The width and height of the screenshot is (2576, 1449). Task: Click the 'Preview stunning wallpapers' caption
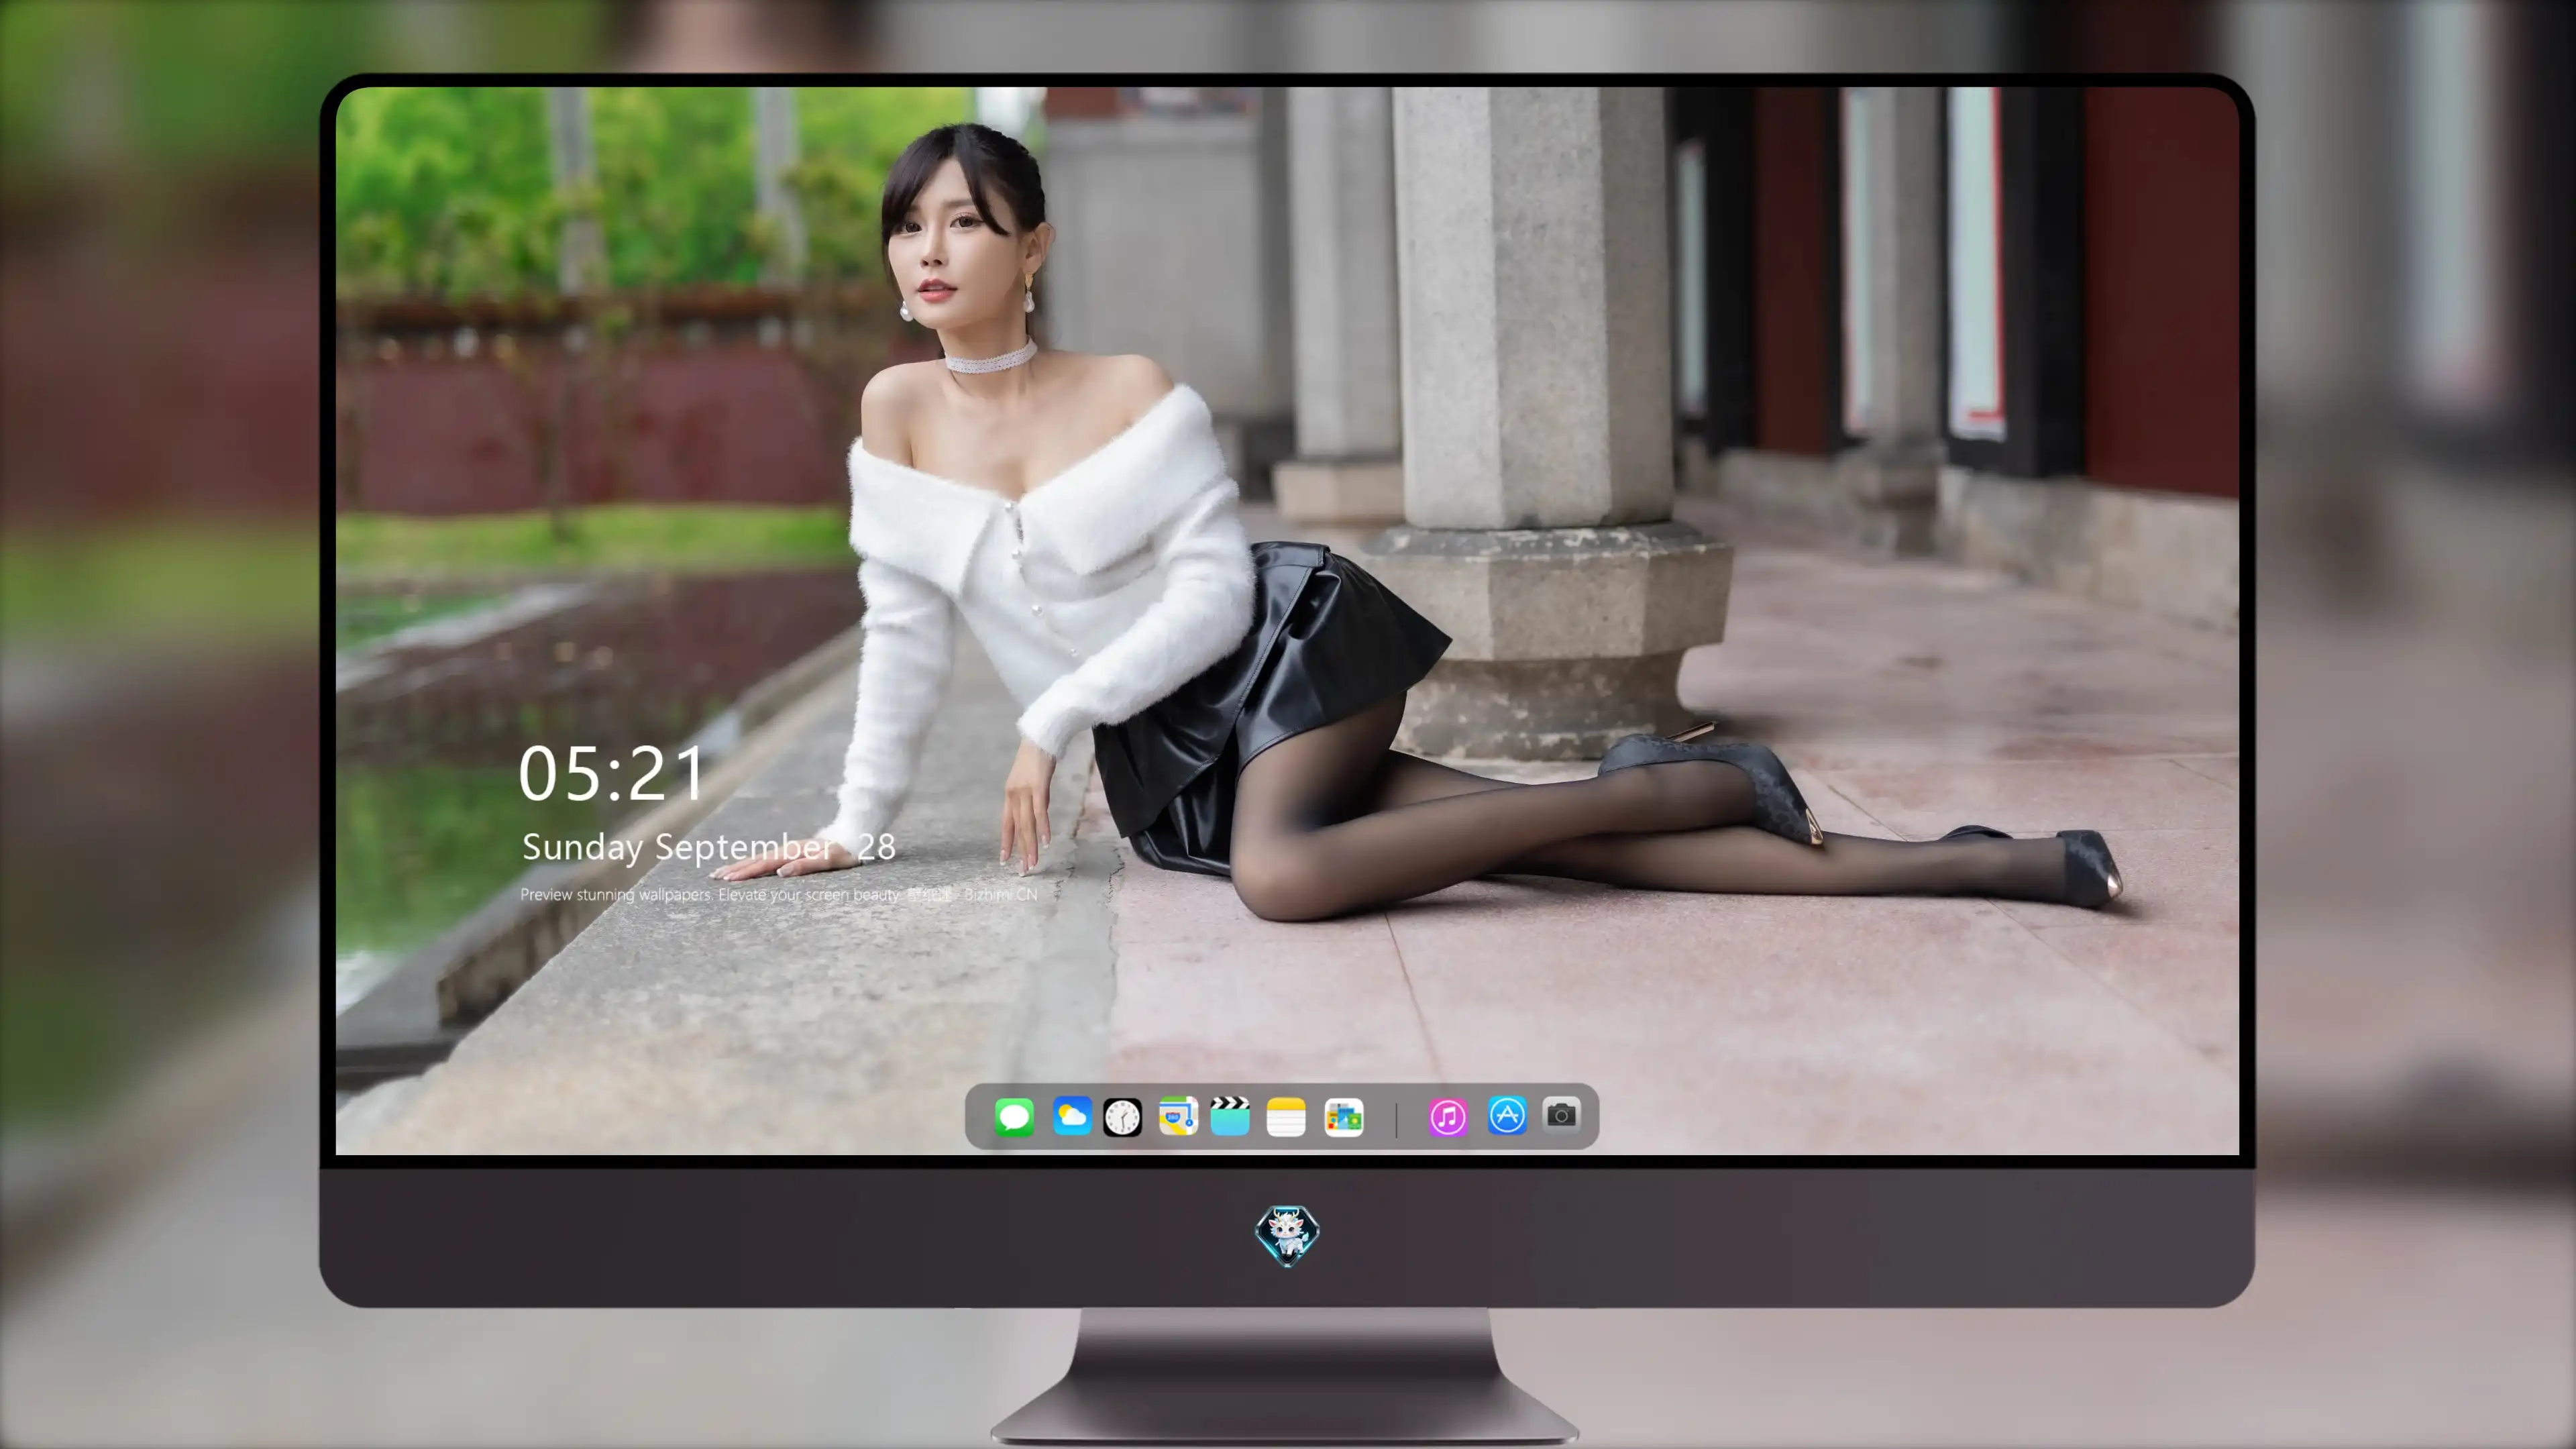click(x=779, y=894)
